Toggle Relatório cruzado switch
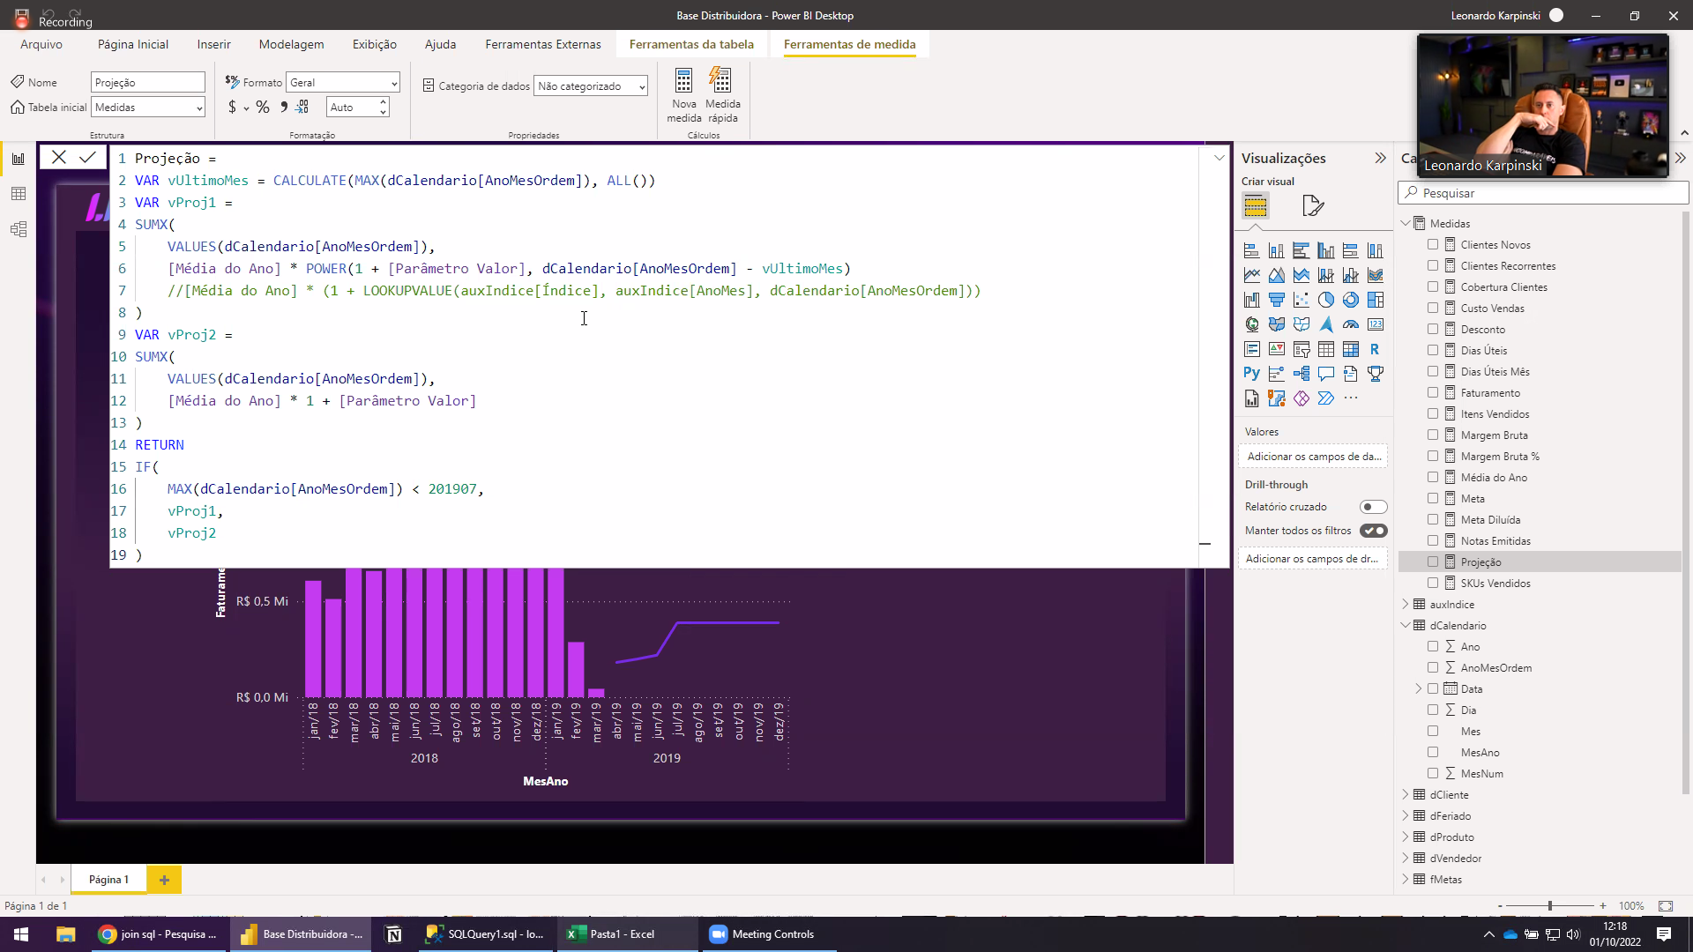The image size is (1693, 952). point(1373,507)
